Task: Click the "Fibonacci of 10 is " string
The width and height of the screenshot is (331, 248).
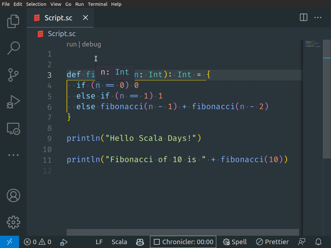Action: click(x=155, y=160)
